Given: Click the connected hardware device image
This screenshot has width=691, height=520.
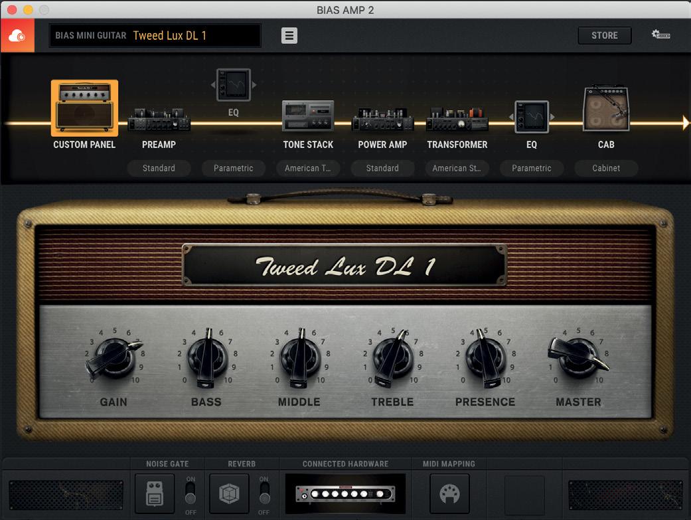Looking at the screenshot, I should coord(345,493).
